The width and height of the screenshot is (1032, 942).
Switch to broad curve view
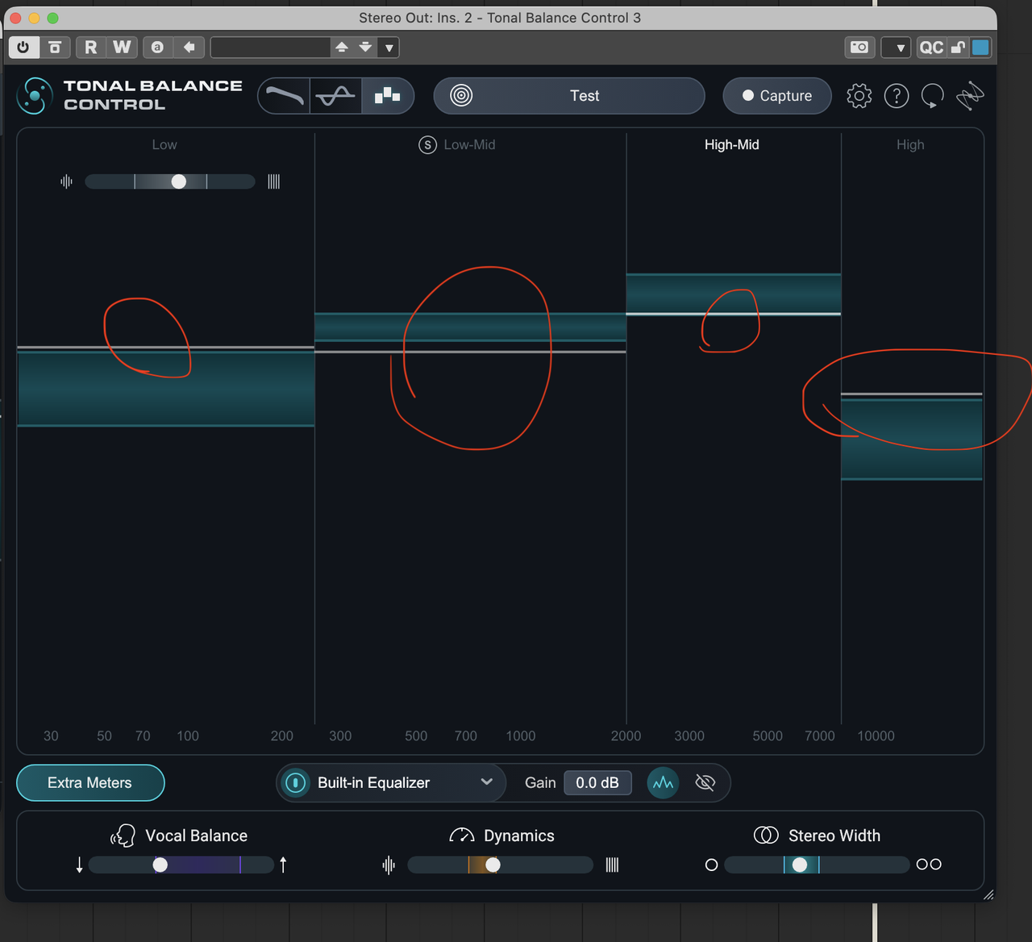285,96
